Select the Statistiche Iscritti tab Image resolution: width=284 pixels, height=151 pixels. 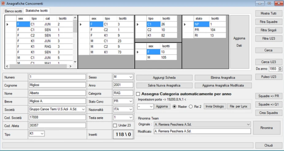coord(36,11)
